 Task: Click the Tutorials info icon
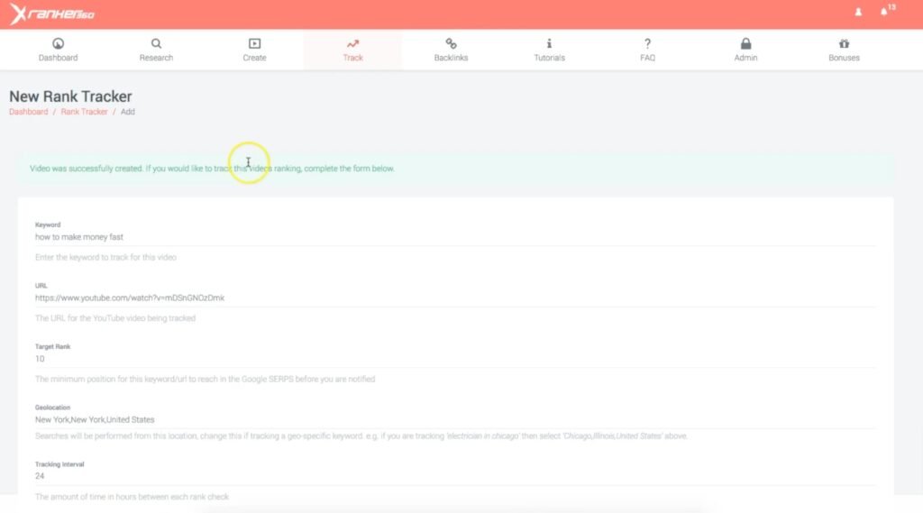[x=549, y=43]
